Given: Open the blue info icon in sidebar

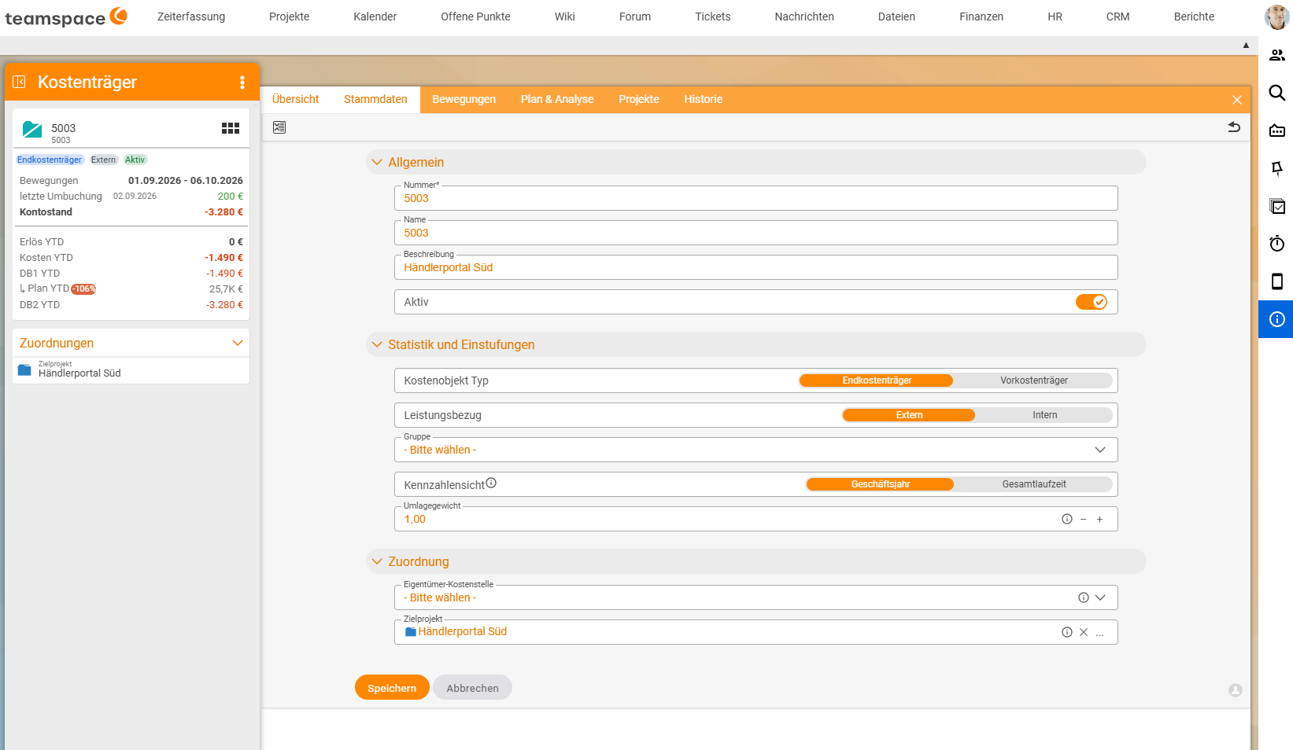Looking at the screenshot, I should [x=1276, y=319].
